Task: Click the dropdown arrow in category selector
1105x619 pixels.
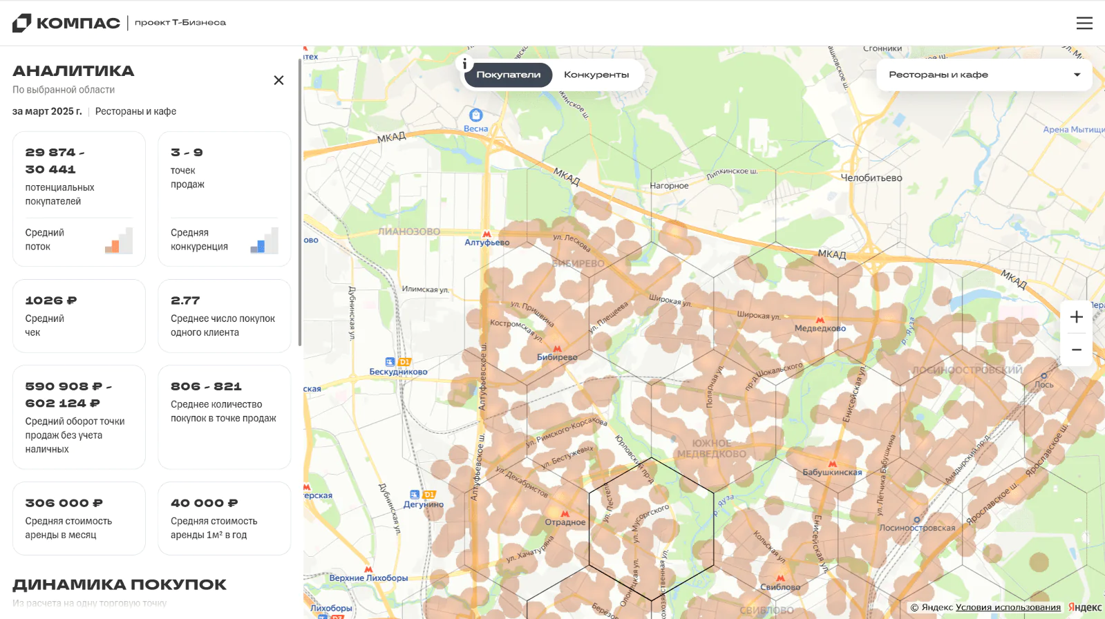Action: click(1077, 75)
